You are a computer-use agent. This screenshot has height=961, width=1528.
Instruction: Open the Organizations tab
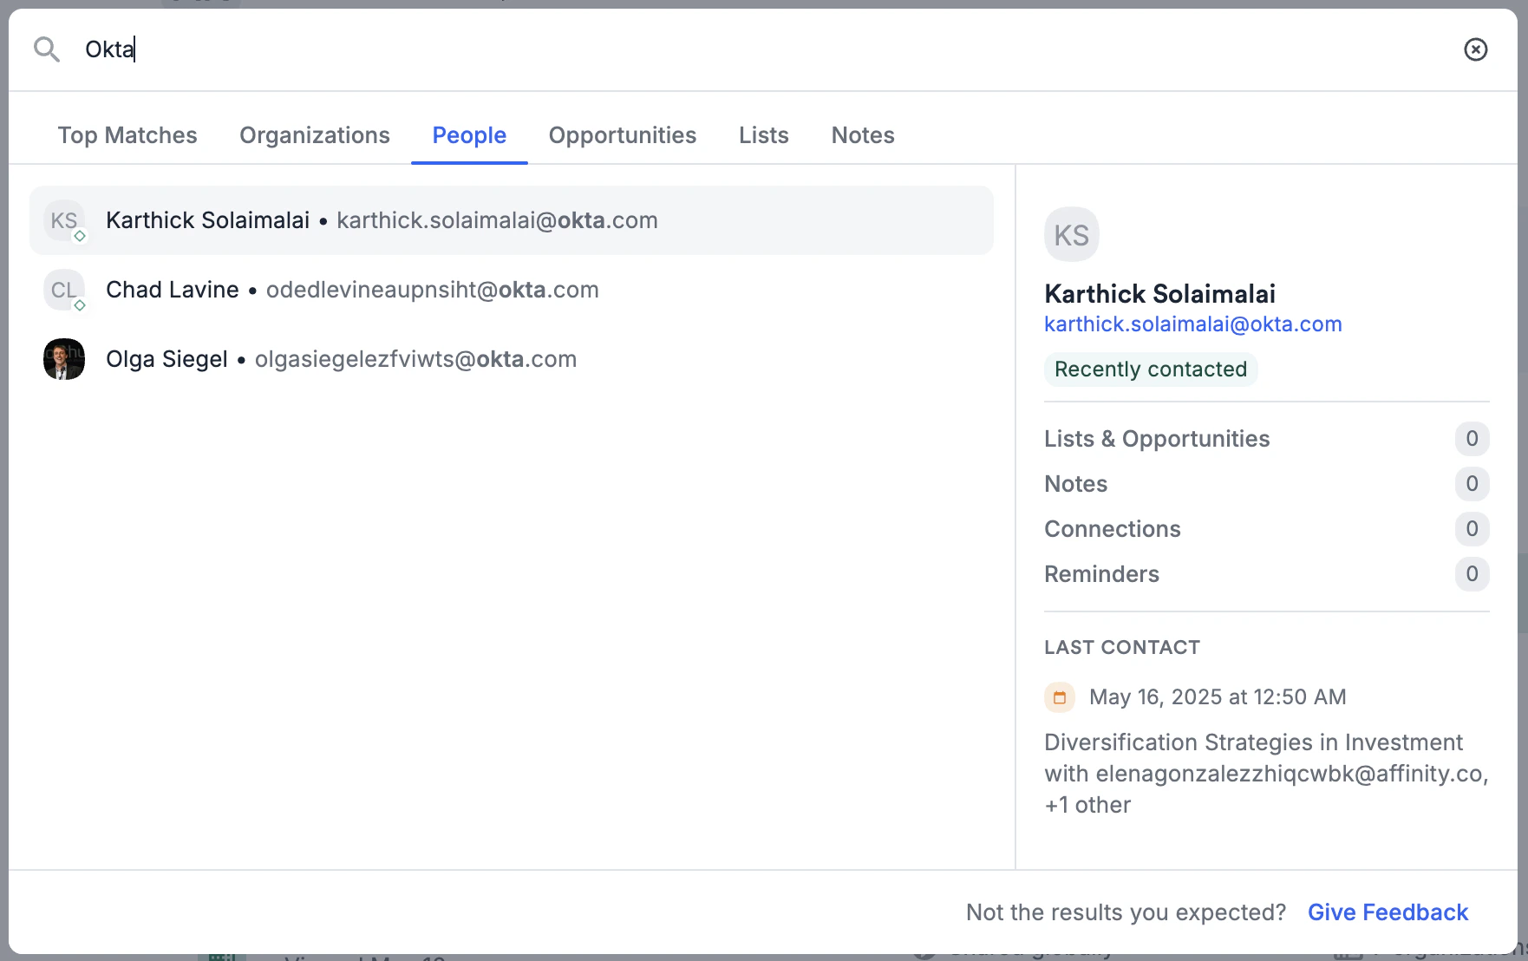pos(315,135)
